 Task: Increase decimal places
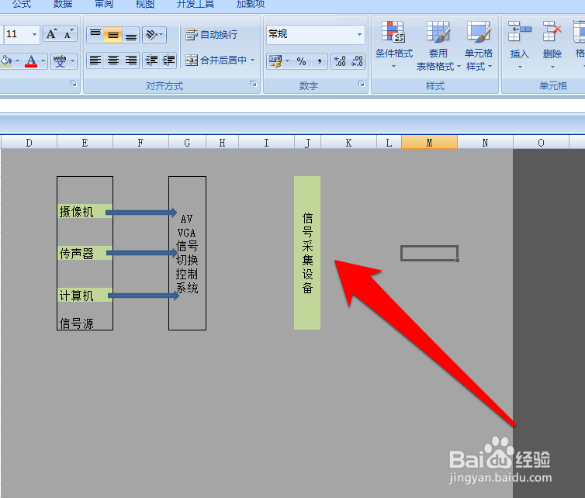[340, 61]
